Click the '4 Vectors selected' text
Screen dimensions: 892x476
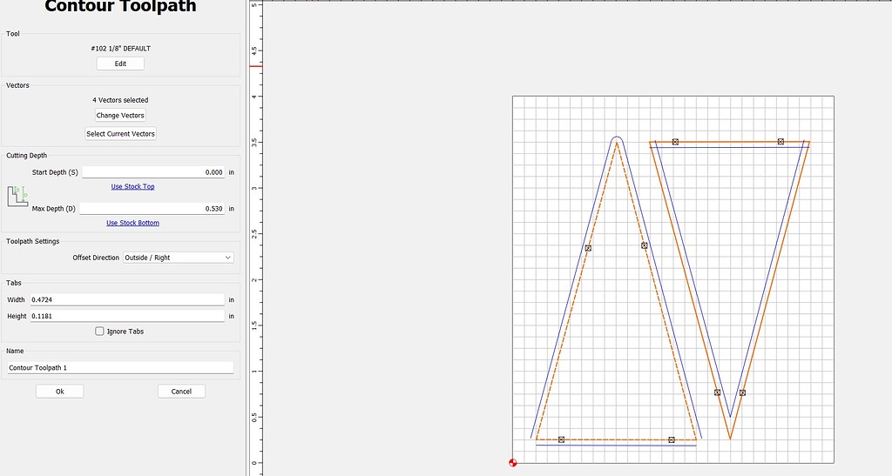(x=120, y=100)
